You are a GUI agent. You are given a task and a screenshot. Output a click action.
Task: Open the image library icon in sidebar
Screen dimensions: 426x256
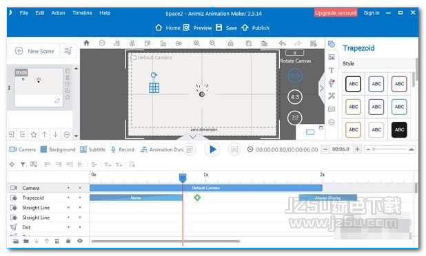tap(332, 57)
